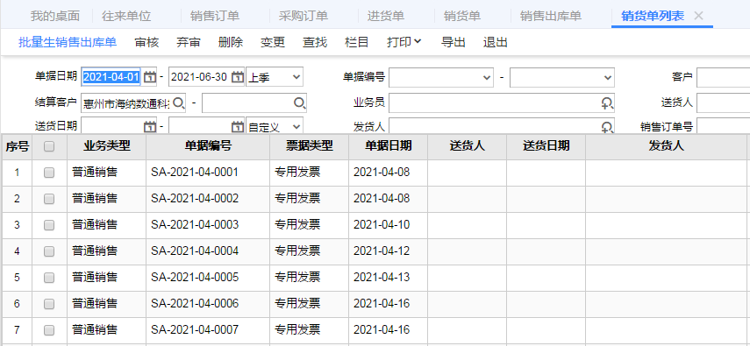The height and width of the screenshot is (346, 750).
Task: Focus the 送货人 filter input field
Action: click(x=723, y=102)
